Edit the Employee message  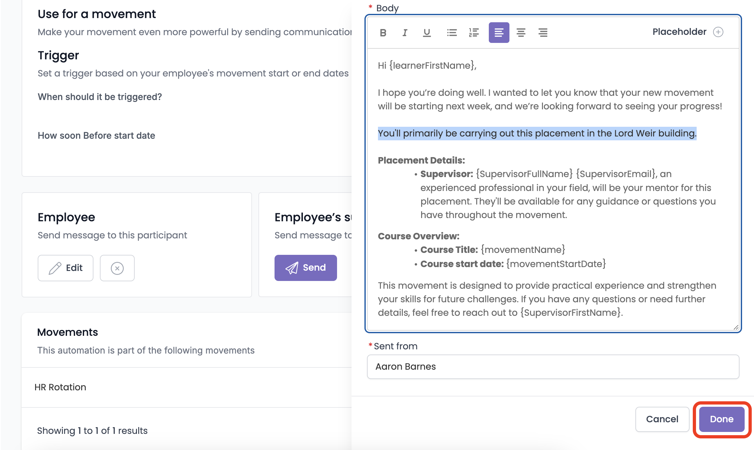(65, 268)
